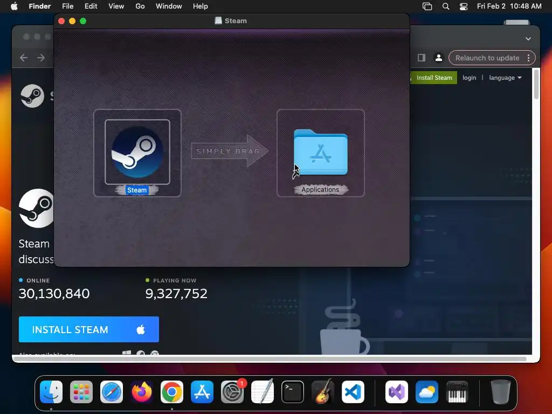Open the Help menu
Viewport: 552px width, 414px height.
tap(201, 6)
